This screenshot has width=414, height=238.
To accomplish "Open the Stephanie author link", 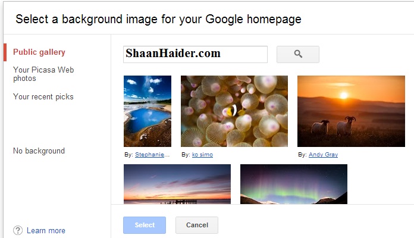I will [x=152, y=155].
